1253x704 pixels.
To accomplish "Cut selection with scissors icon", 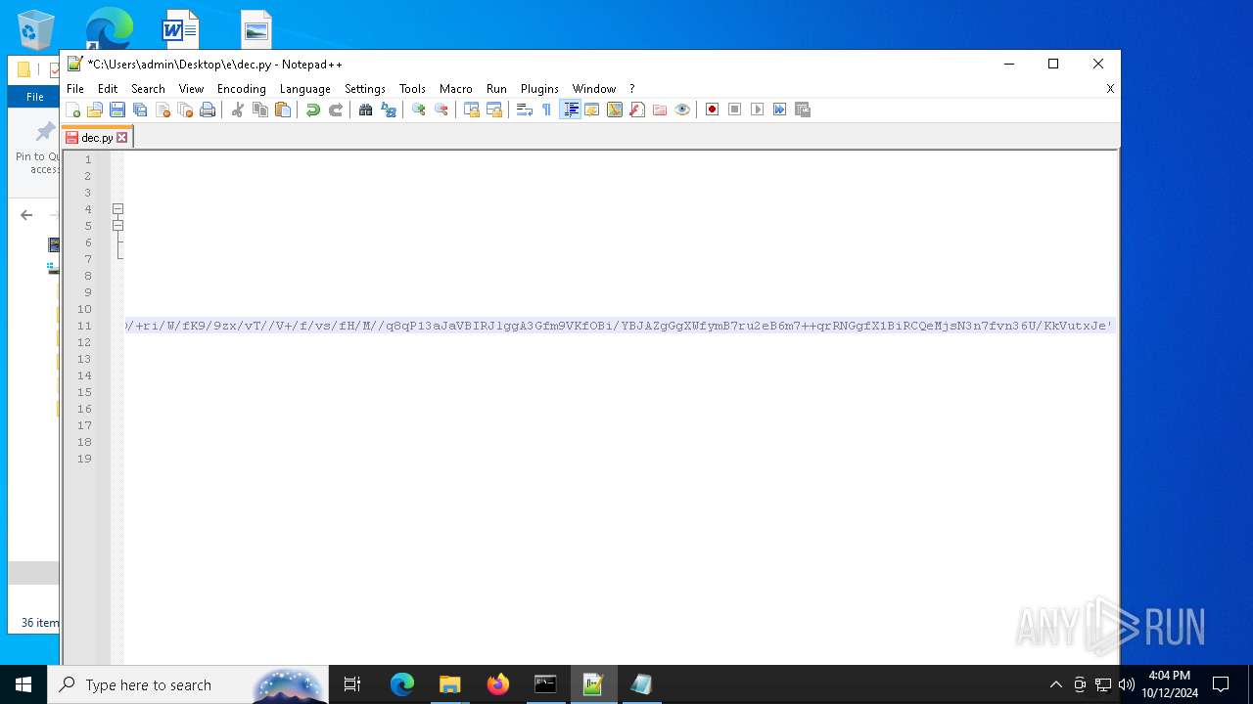I will click(237, 110).
